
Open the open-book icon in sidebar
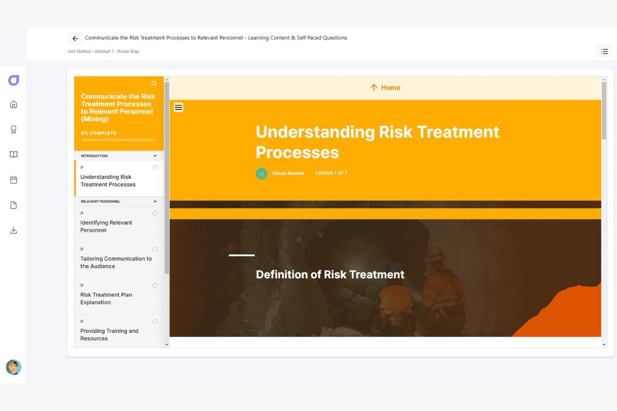tap(14, 155)
